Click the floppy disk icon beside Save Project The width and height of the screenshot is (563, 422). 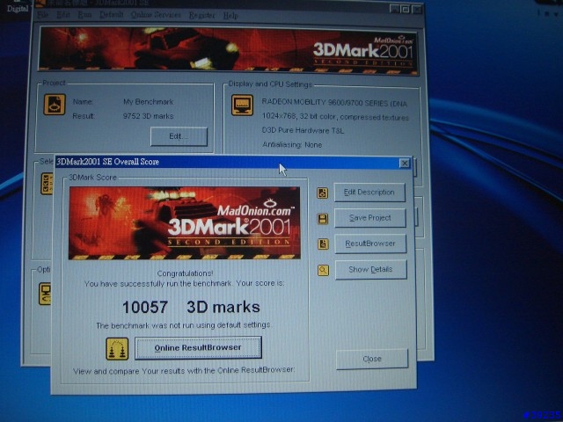[323, 219]
